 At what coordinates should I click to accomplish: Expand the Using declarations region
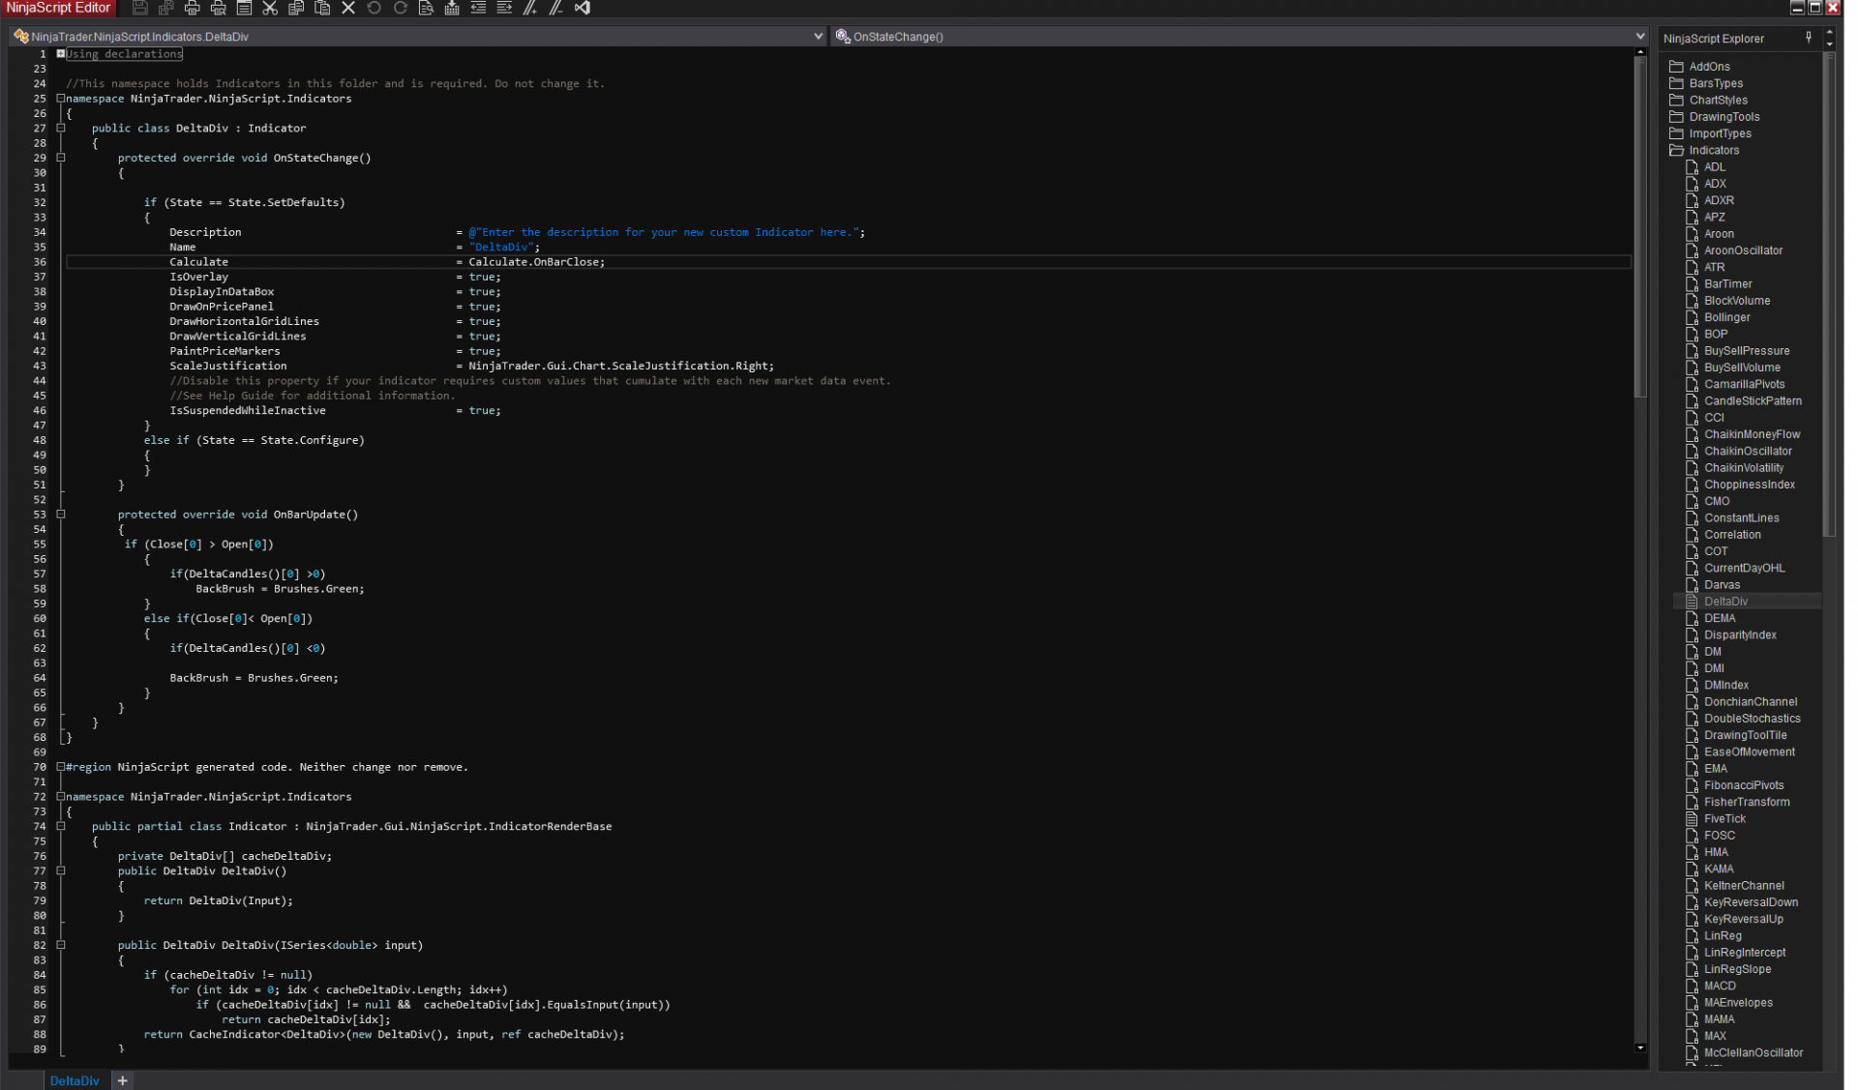[x=60, y=54]
